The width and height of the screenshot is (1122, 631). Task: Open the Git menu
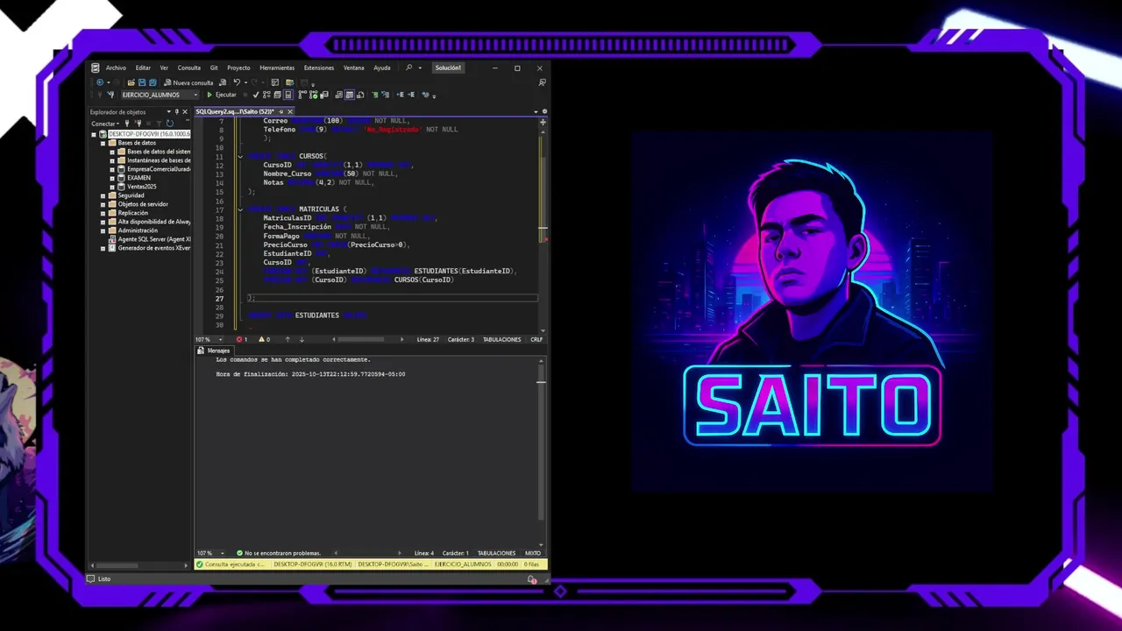pos(214,67)
